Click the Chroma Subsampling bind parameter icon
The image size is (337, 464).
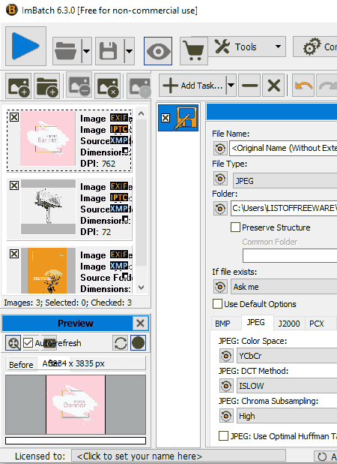pyautogui.click(x=226, y=416)
